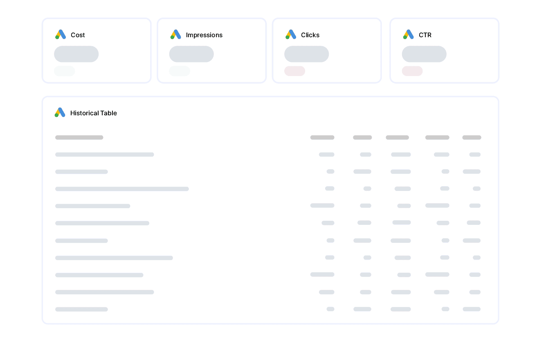Click the Google Ads icon beside Historical Table
The image size is (537, 352).
(60, 113)
